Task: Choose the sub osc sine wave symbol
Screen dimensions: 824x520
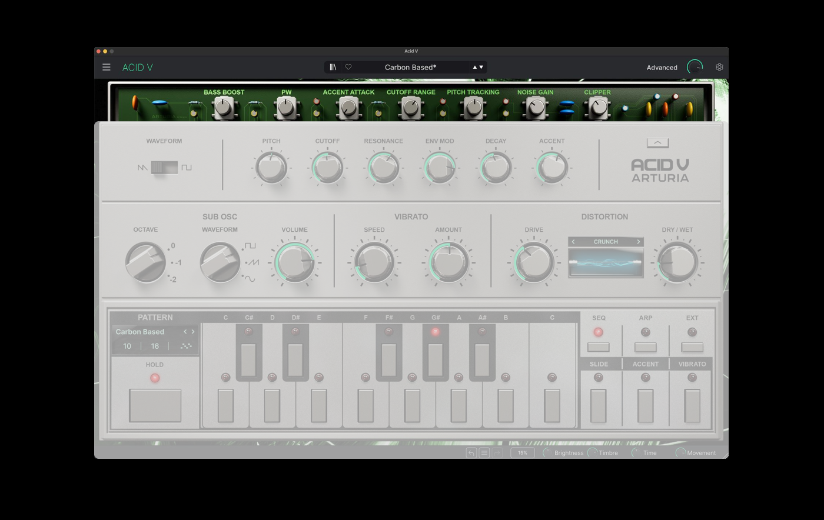Action: [250, 279]
